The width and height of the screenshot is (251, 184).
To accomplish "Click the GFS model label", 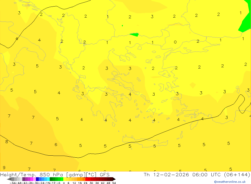I will 104,174.
